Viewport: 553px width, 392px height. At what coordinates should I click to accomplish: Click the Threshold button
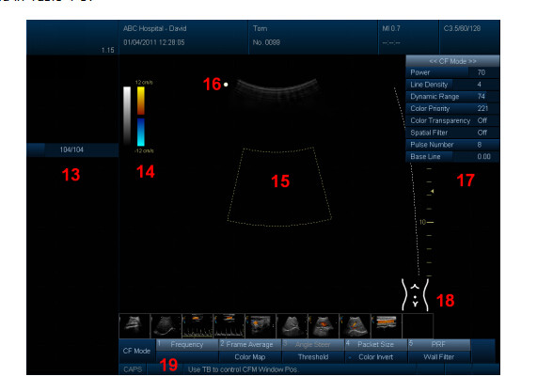click(313, 357)
